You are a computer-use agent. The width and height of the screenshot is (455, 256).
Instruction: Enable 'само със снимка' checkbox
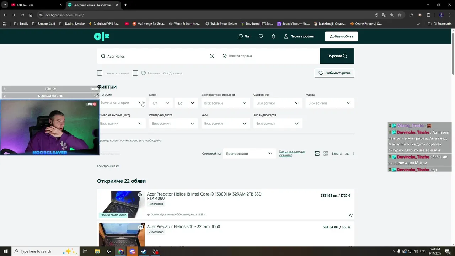[100, 73]
